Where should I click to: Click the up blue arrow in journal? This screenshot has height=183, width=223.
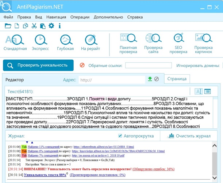click(x=32, y=142)
